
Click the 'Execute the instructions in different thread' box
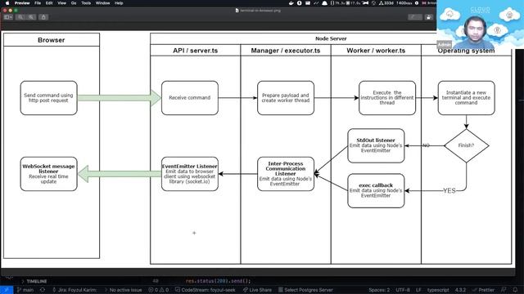tap(387, 98)
